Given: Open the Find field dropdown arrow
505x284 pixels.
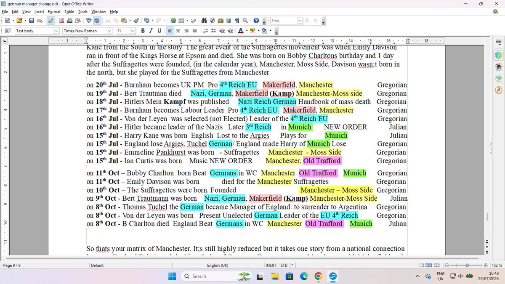Looking at the screenshot, I should (x=300, y=20).
